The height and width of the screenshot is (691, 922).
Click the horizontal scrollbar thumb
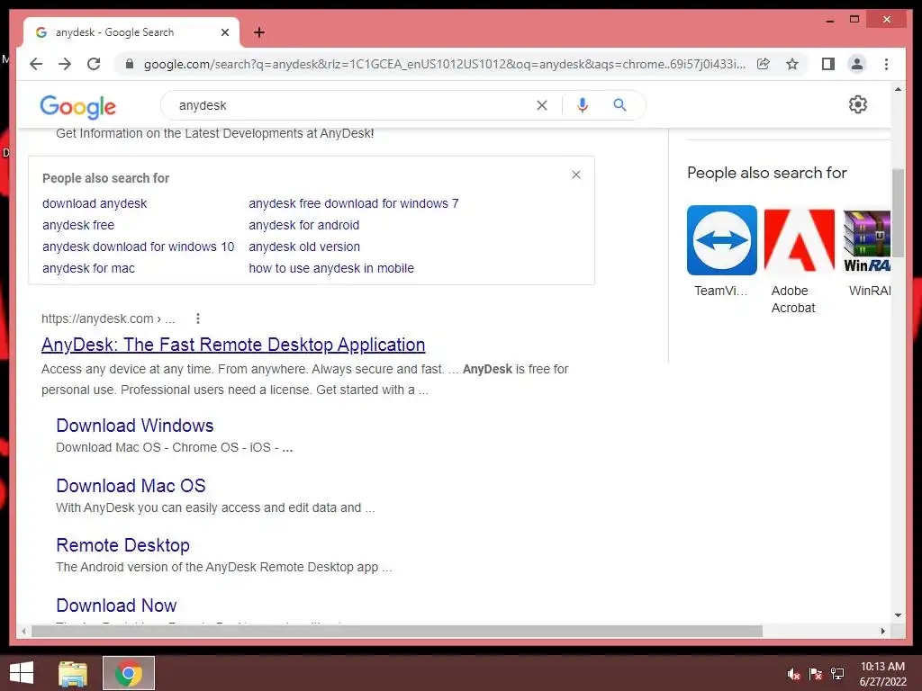click(x=397, y=631)
